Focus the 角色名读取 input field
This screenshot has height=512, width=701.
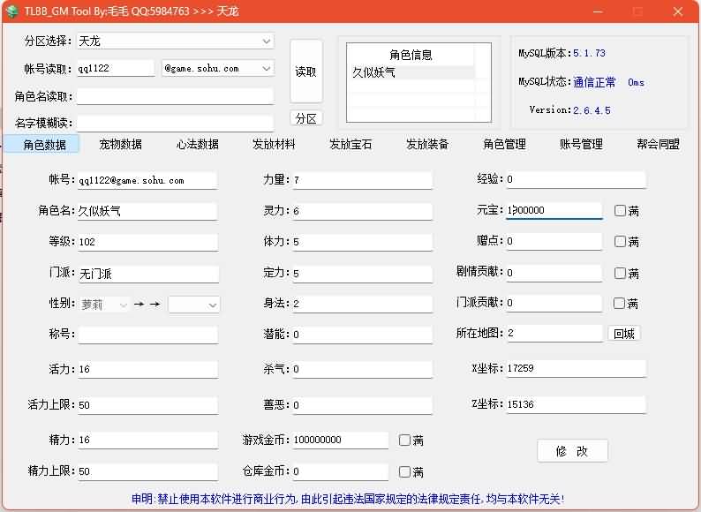(175, 96)
